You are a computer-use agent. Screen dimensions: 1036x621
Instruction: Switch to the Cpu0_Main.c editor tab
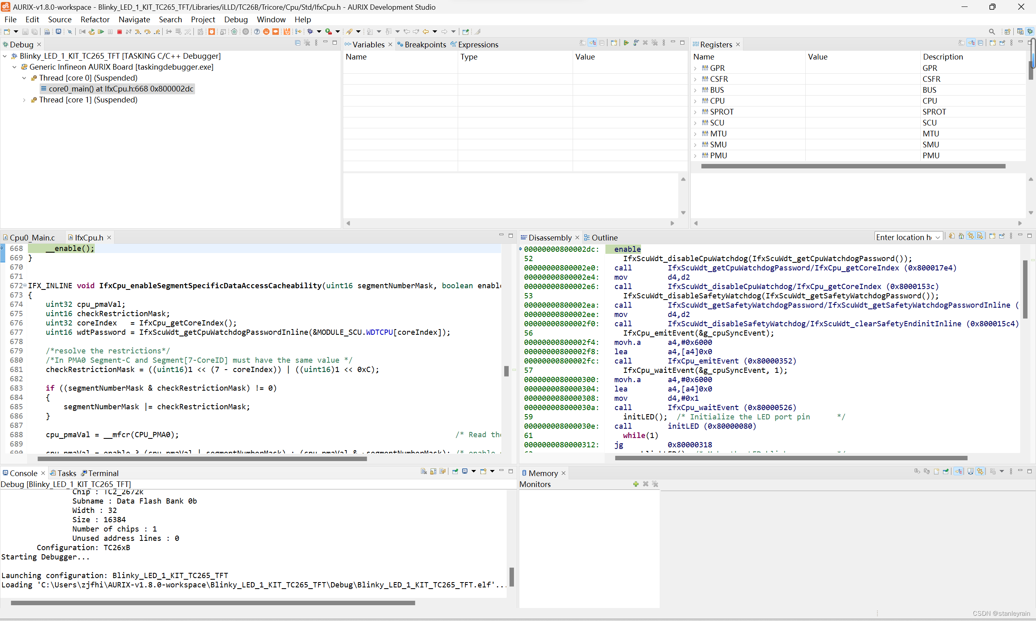coord(32,238)
